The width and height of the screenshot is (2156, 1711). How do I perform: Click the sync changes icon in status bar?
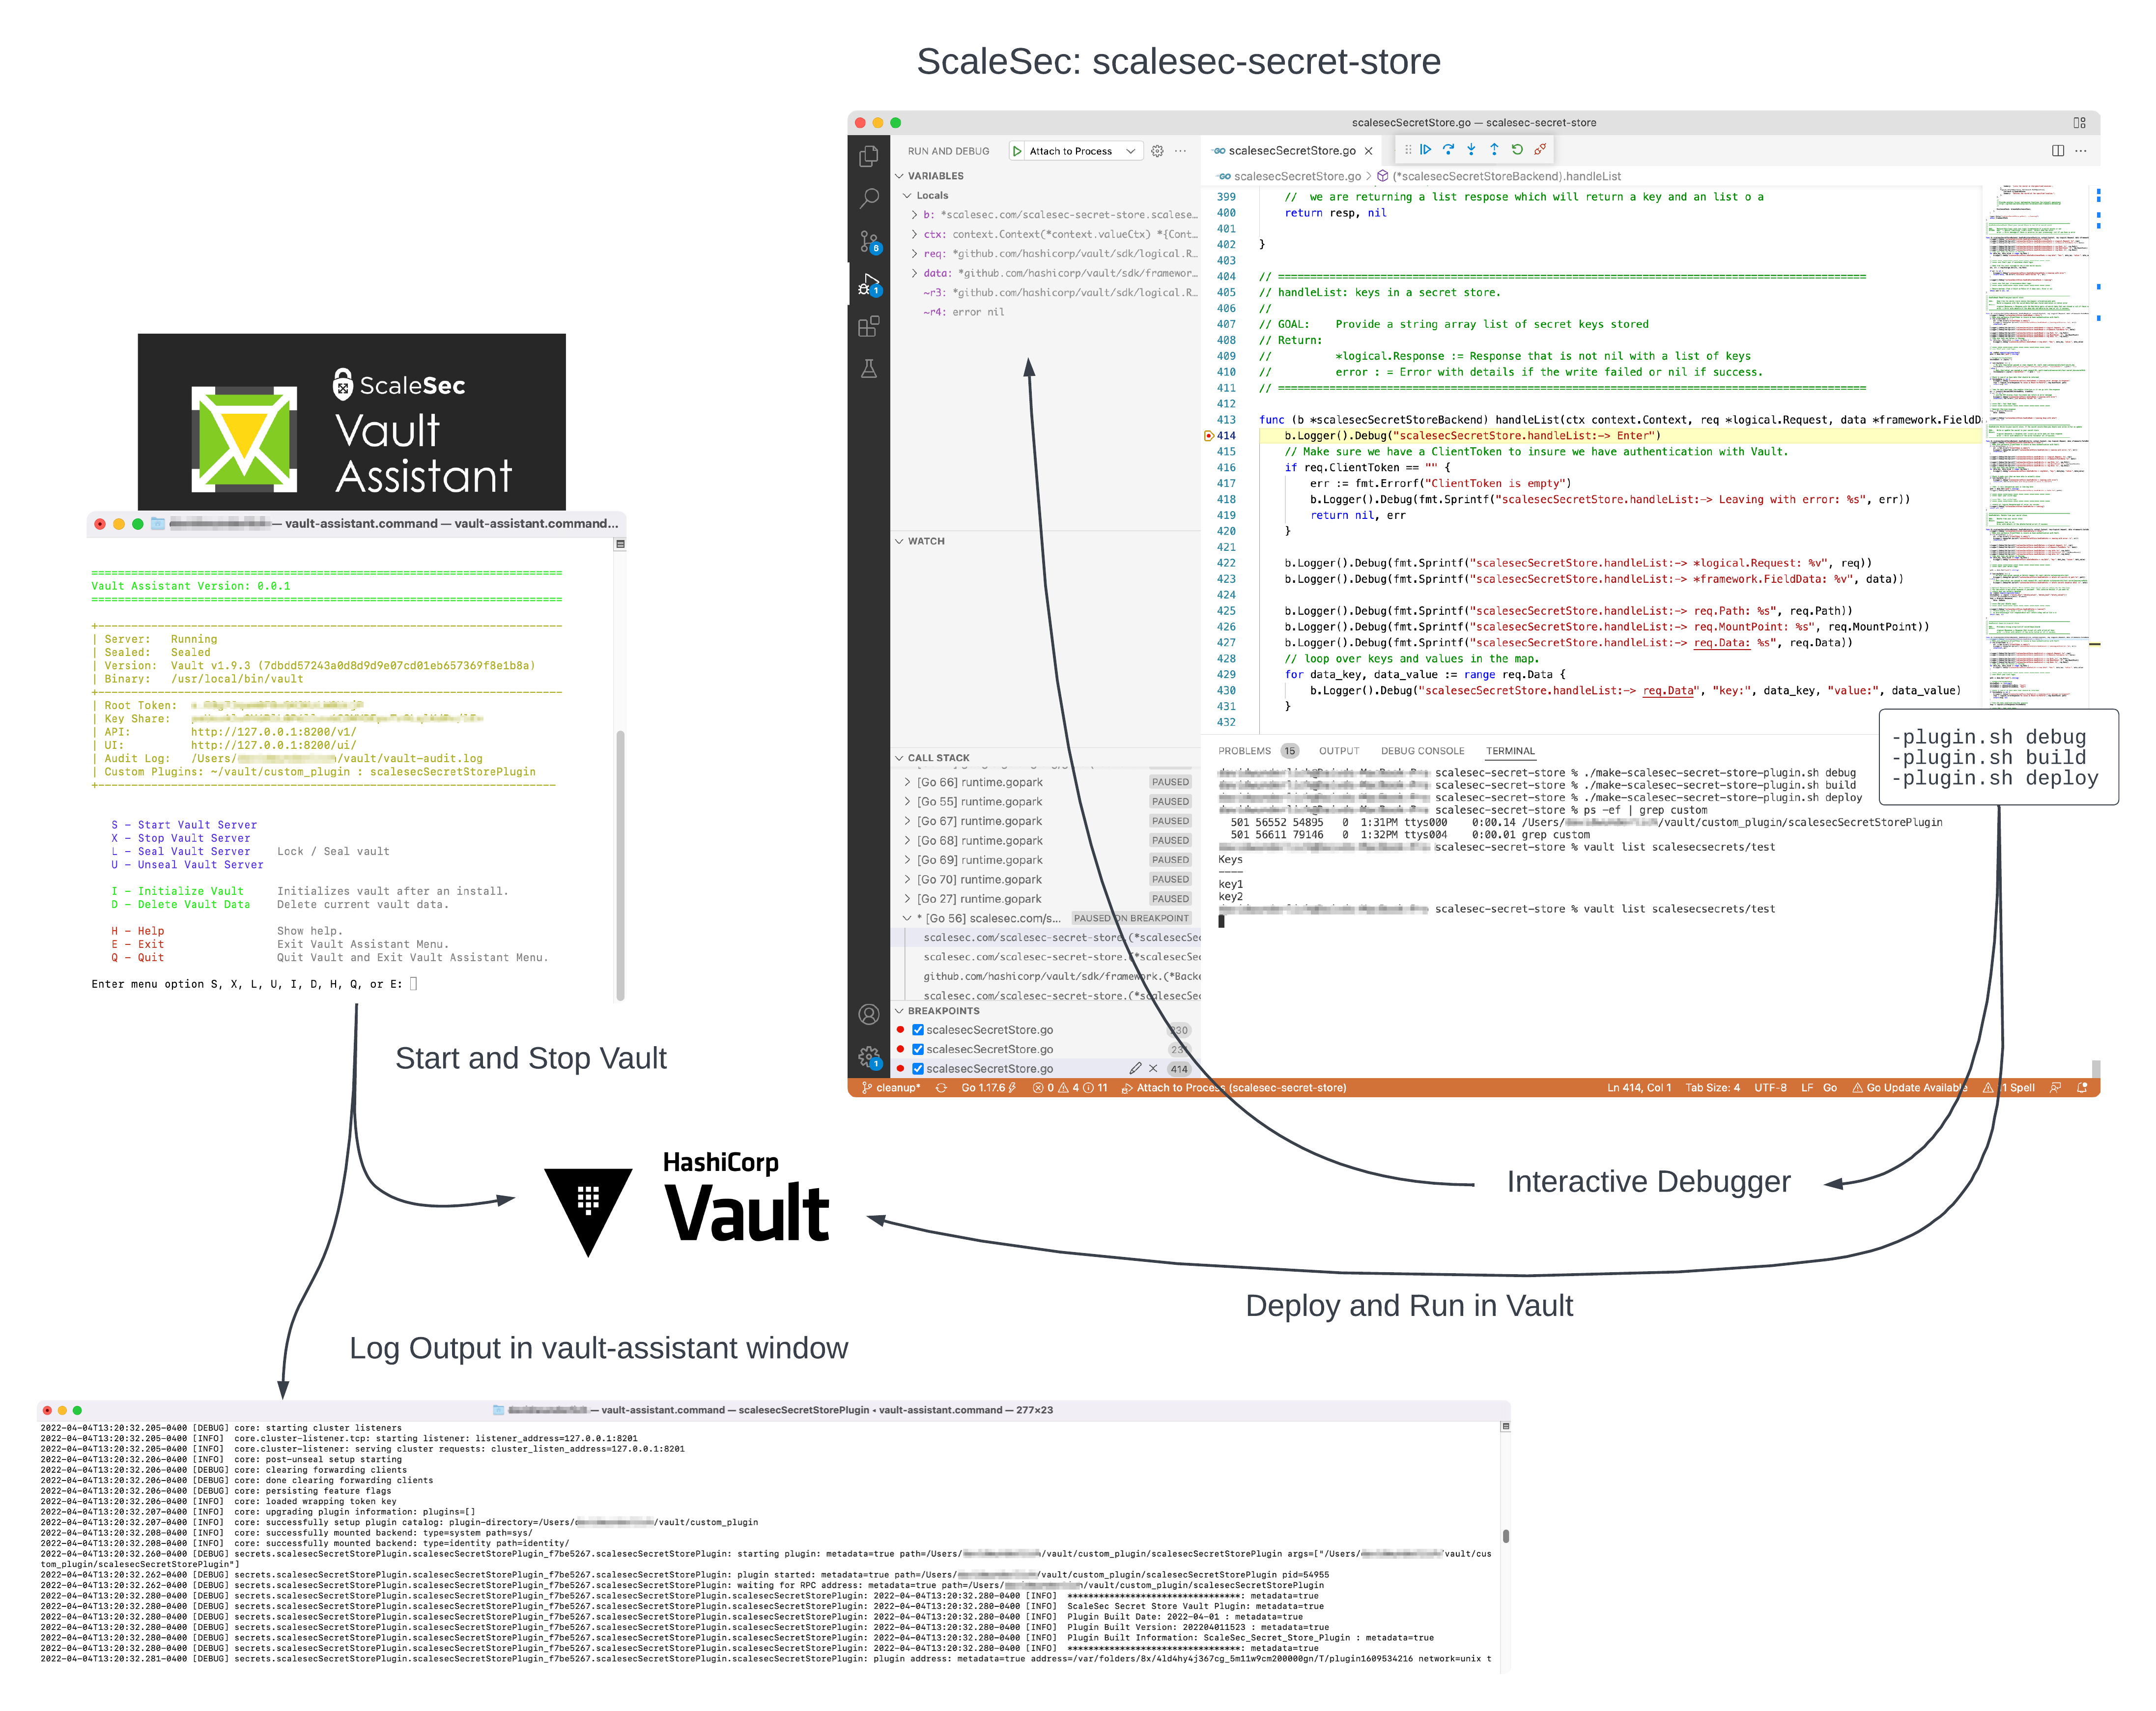click(x=941, y=1088)
